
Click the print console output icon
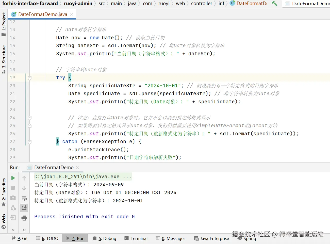pyautogui.click(x=24, y=218)
